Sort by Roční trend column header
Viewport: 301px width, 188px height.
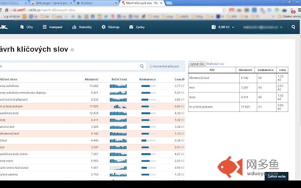click(119, 79)
